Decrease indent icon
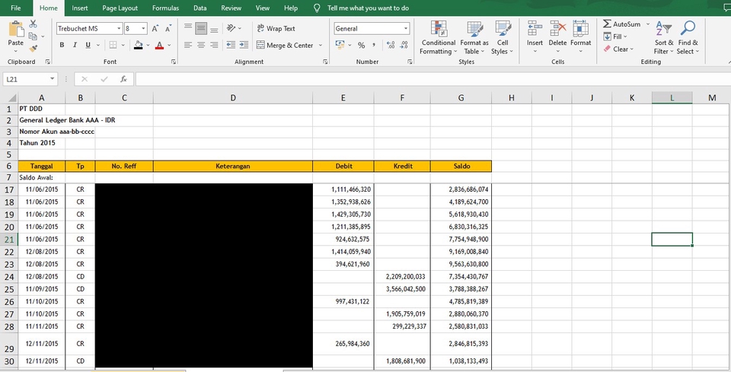This screenshot has width=731, height=372. pos(231,45)
